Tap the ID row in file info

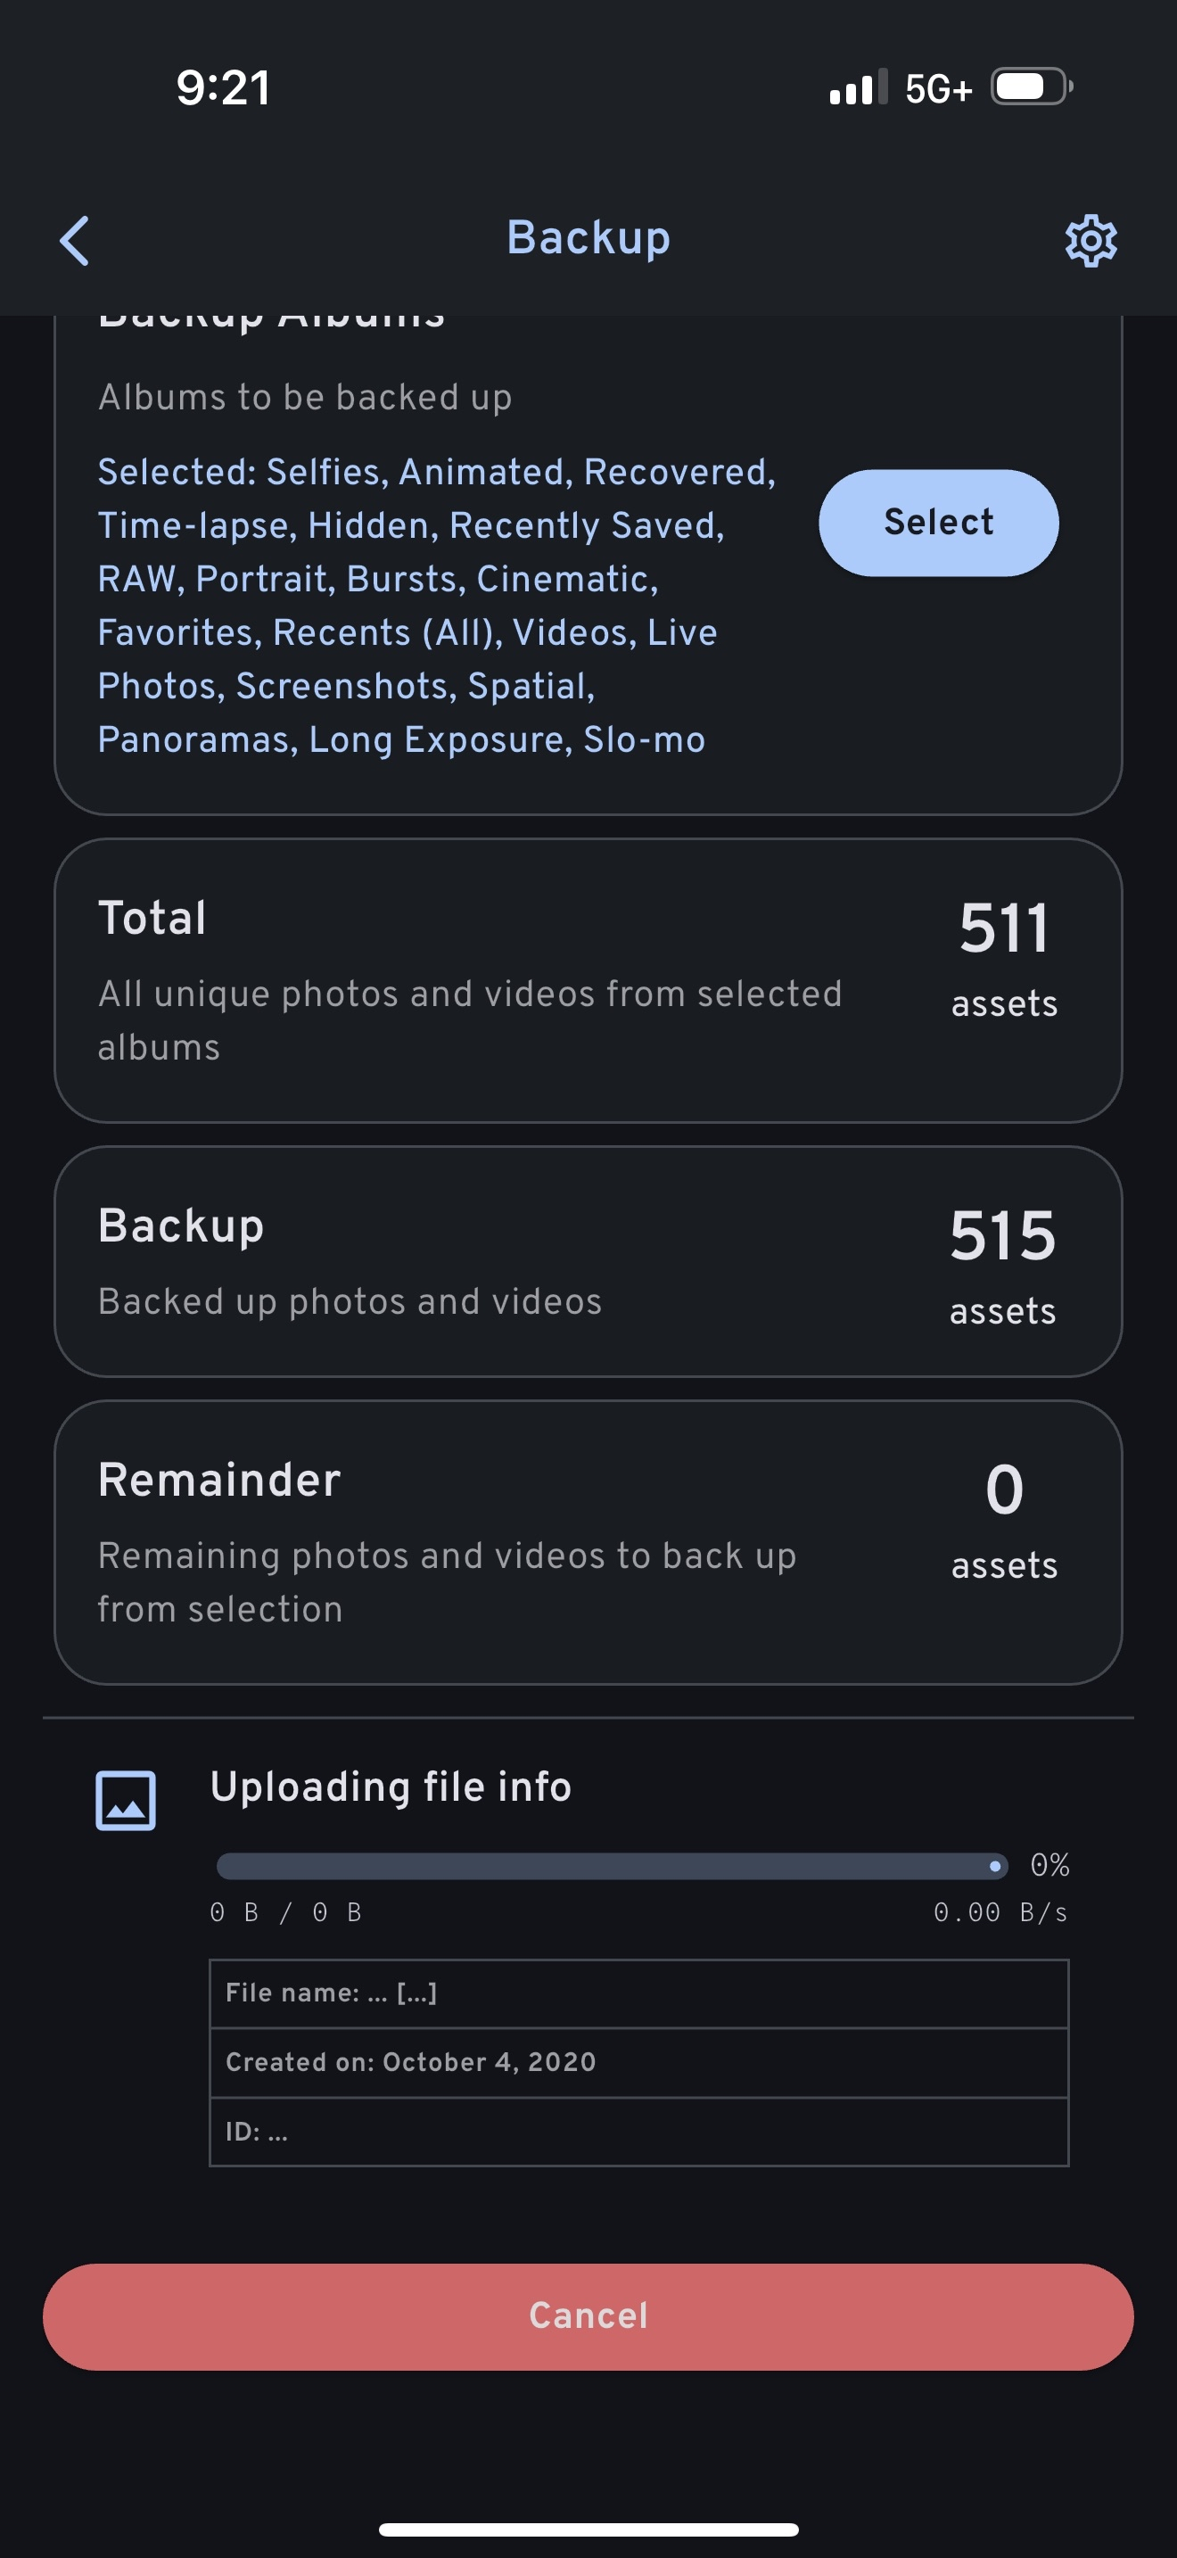(x=638, y=2132)
